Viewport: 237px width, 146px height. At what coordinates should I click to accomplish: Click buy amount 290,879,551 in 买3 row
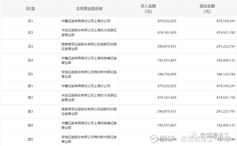click(167, 46)
